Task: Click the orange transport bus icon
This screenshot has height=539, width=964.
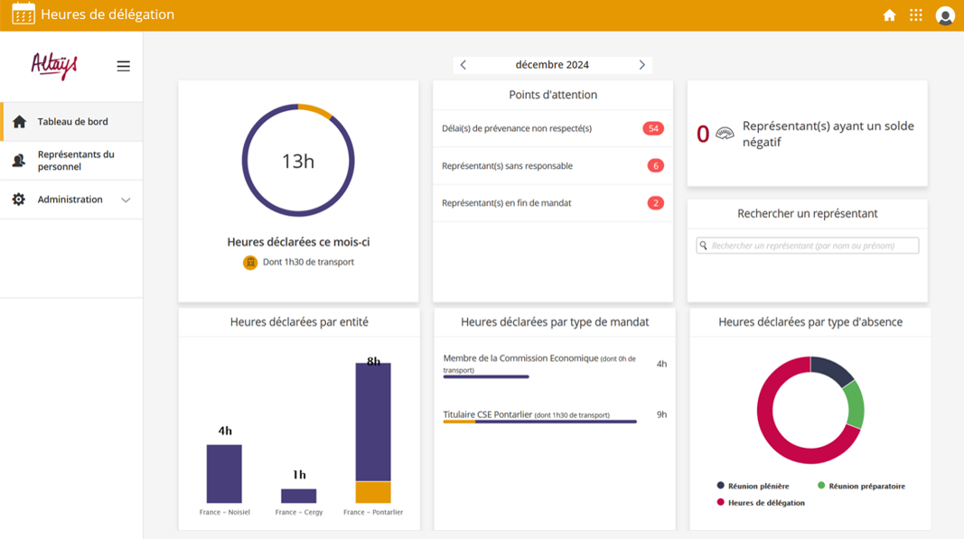Action: 250,263
